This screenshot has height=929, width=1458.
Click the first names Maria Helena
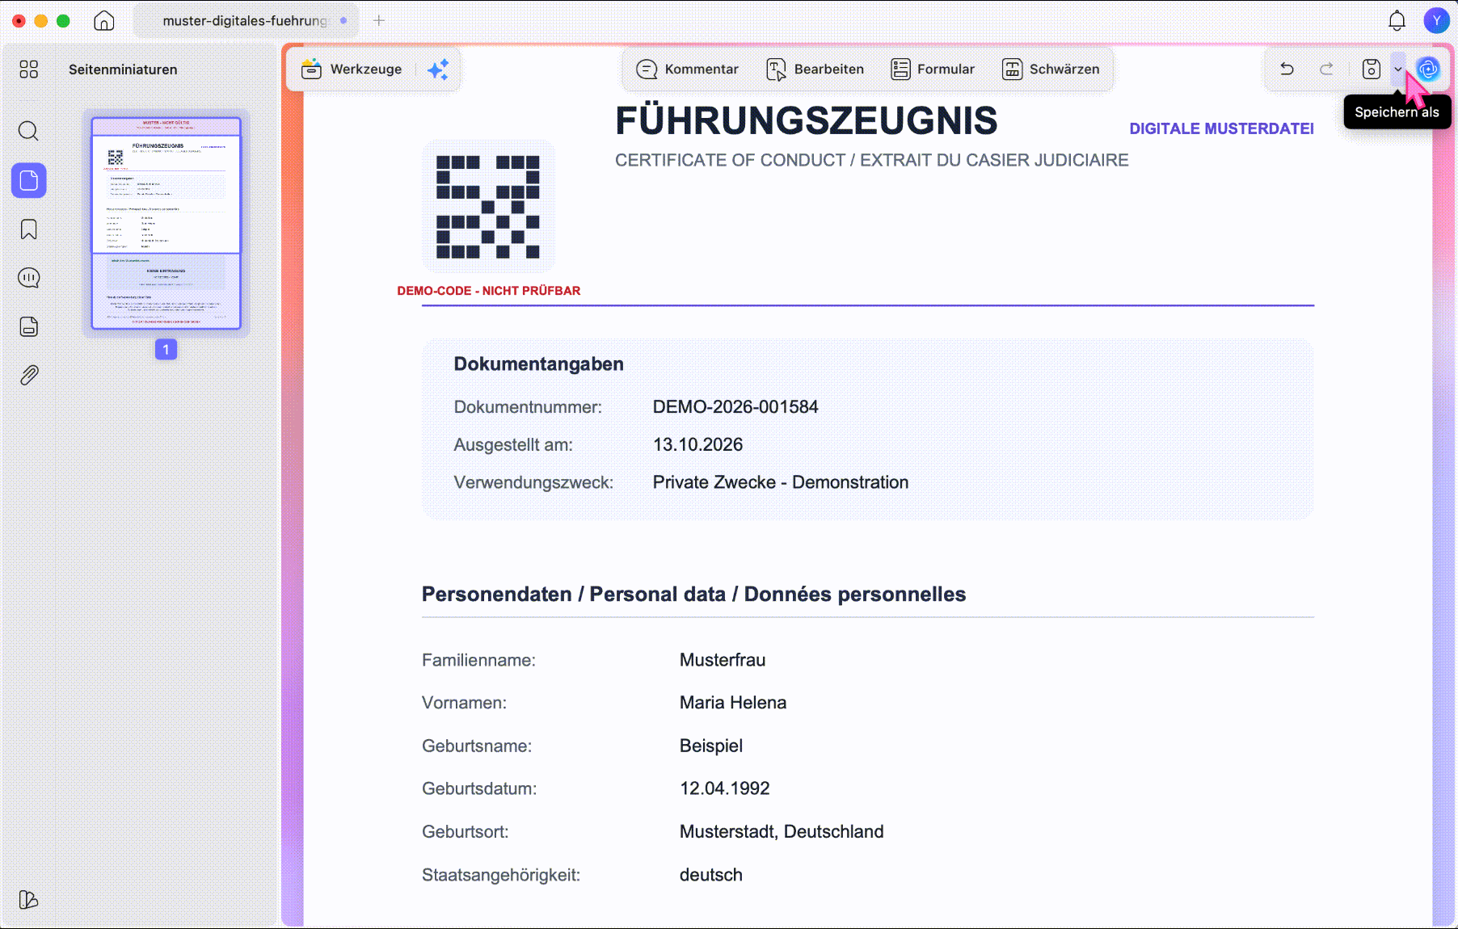click(x=733, y=703)
